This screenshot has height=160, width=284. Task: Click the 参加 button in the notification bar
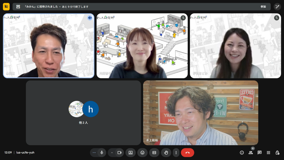pos(263,7)
